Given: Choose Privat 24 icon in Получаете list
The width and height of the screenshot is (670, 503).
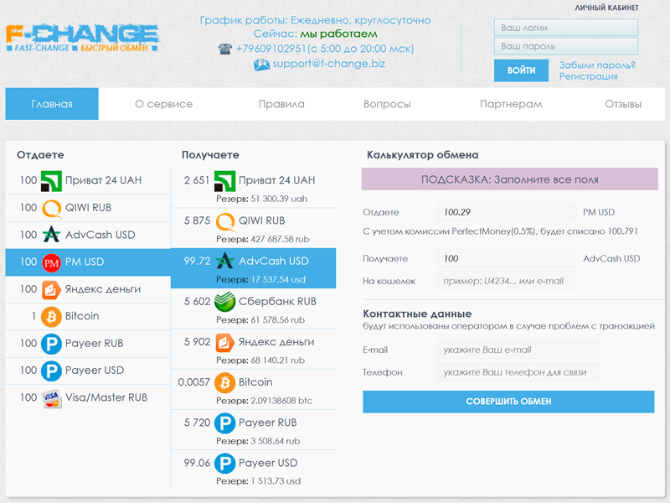Looking at the screenshot, I should 224,180.
